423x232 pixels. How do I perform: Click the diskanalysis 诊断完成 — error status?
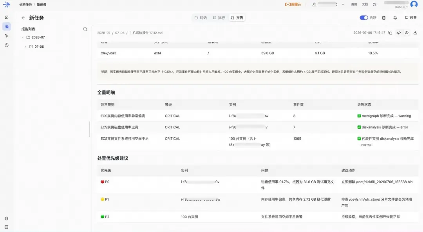(x=383, y=127)
